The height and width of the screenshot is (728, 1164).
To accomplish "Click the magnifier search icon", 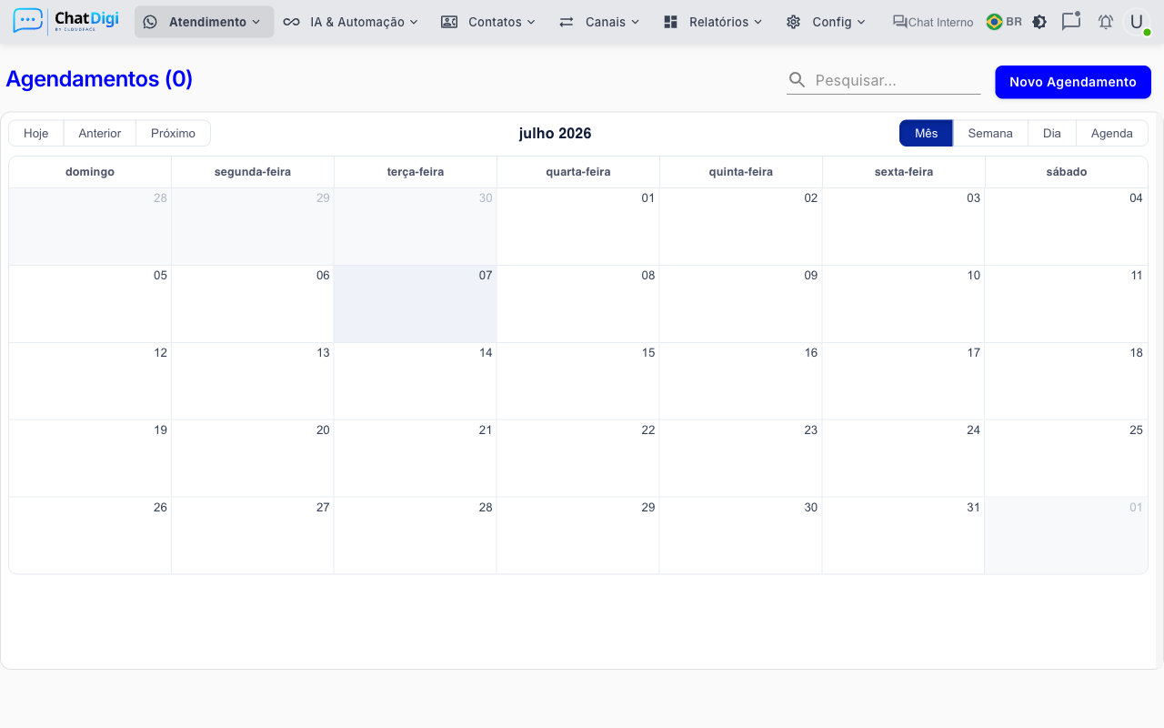I will pos(797,80).
